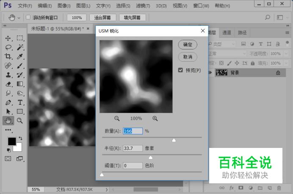Add a layer style with fx icon
The image size is (293, 194).
point(232,188)
